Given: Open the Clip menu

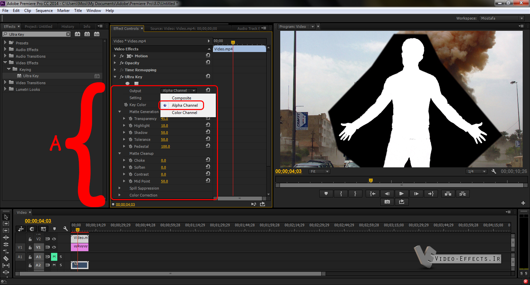Looking at the screenshot, I should [27, 11].
